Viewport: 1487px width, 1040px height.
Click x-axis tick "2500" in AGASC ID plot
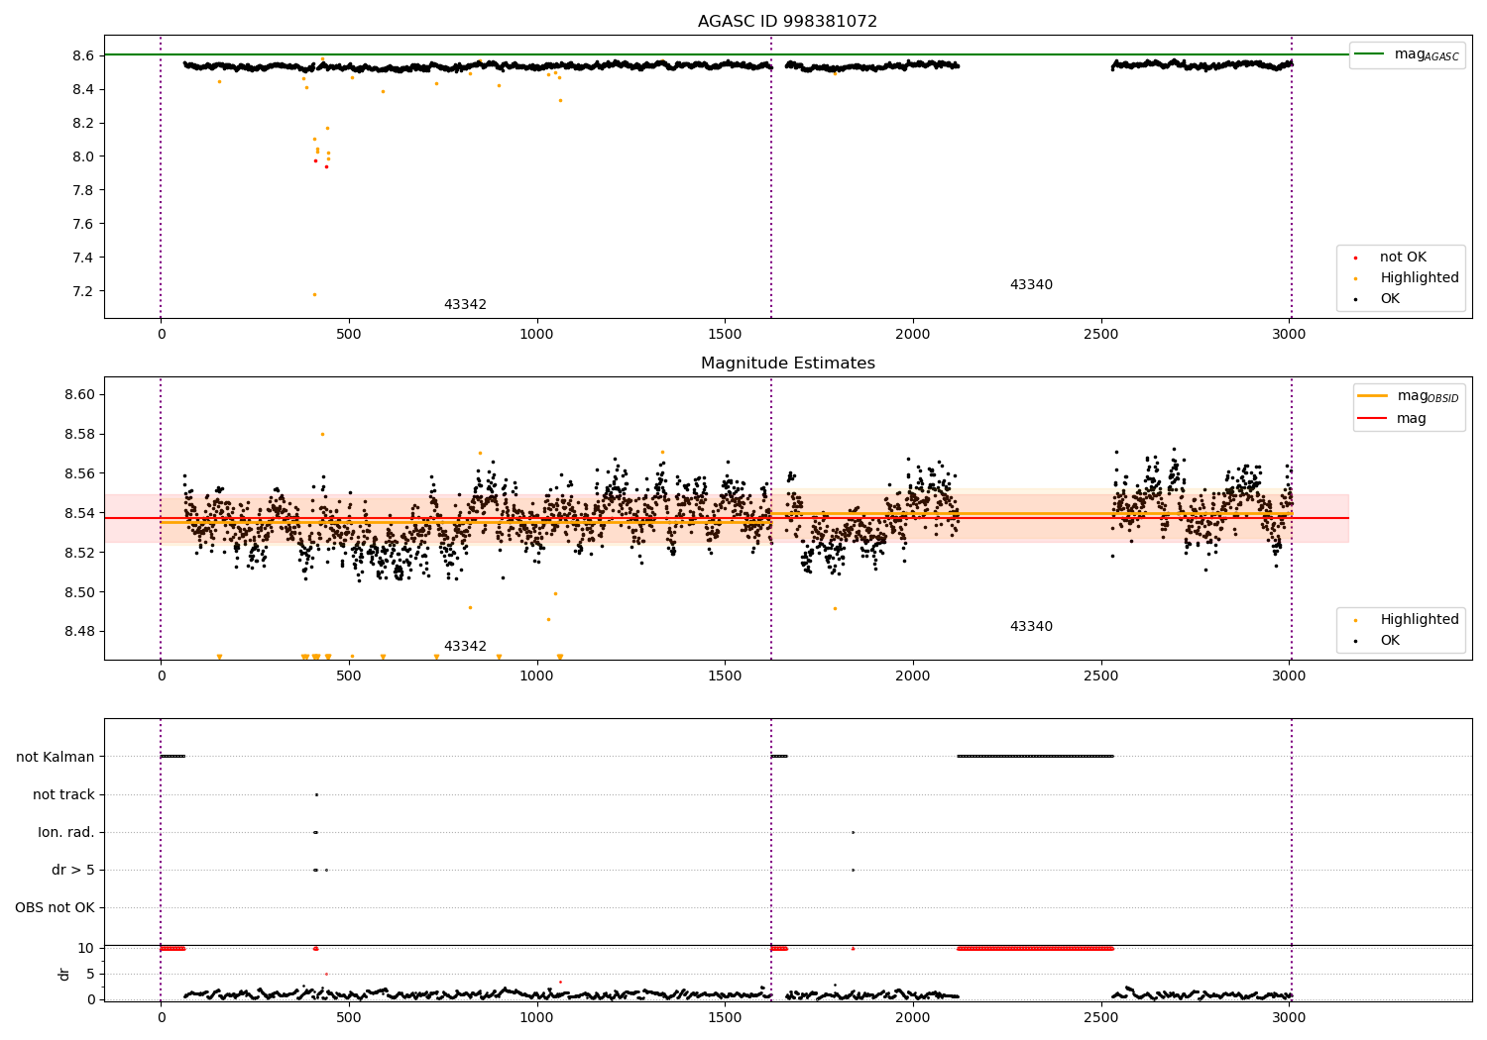[x=1100, y=335]
